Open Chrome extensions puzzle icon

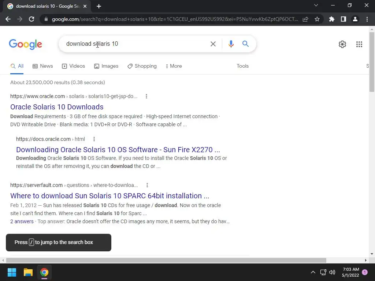coord(332,19)
